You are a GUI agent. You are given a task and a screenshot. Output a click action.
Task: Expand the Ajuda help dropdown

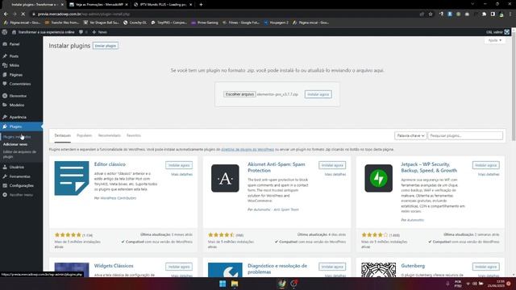pyautogui.click(x=494, y=40)
